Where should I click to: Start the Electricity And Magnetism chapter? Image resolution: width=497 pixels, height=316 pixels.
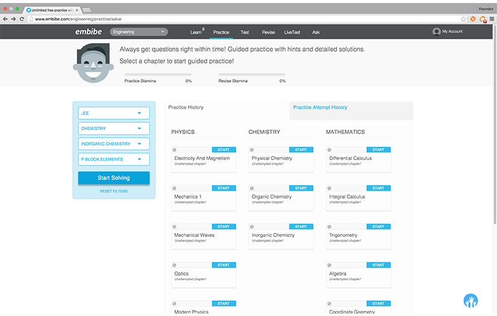223,150
